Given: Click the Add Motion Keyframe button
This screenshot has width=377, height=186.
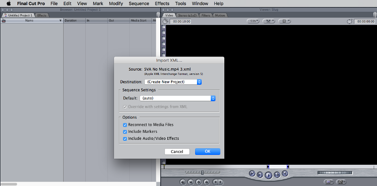Looking at the screenshot, I should [198, 182].
